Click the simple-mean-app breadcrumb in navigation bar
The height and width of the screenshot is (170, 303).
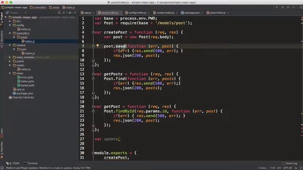click(15, 8)
